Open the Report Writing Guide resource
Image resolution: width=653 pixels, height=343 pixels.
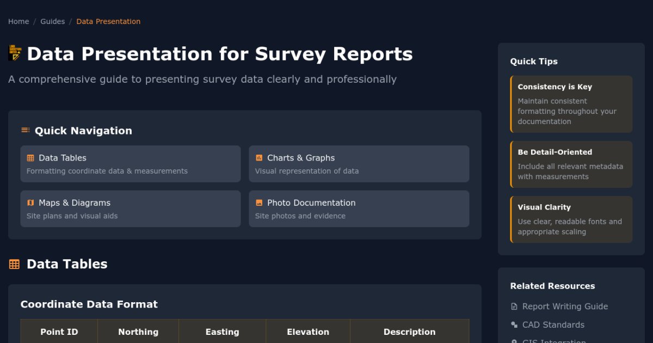565,307
